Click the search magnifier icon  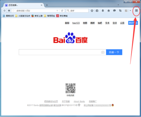(x=68, y=11)
